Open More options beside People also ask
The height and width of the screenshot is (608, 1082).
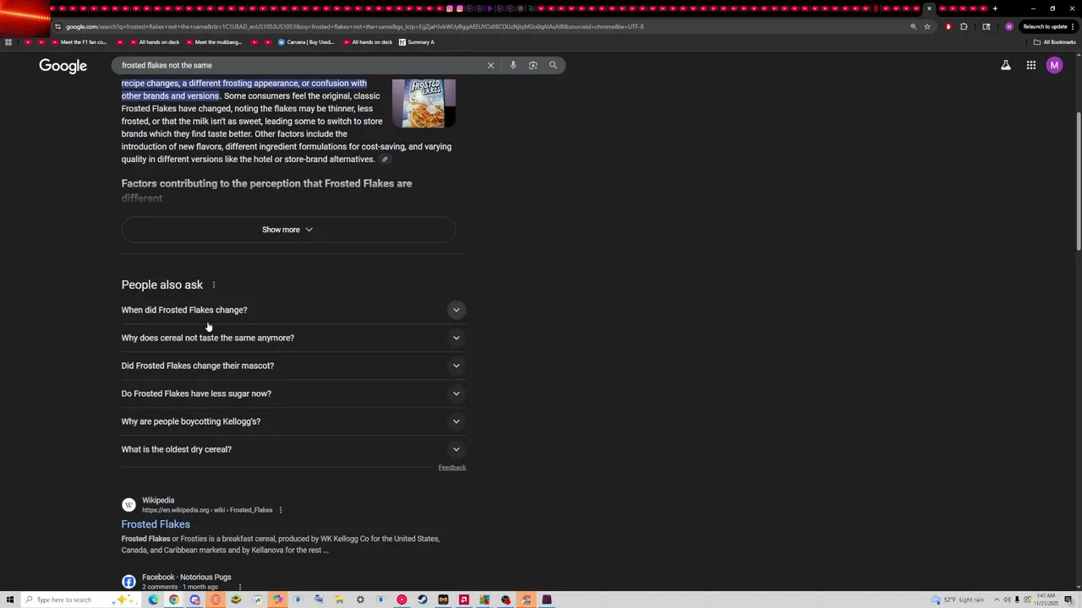coord(214,285)
